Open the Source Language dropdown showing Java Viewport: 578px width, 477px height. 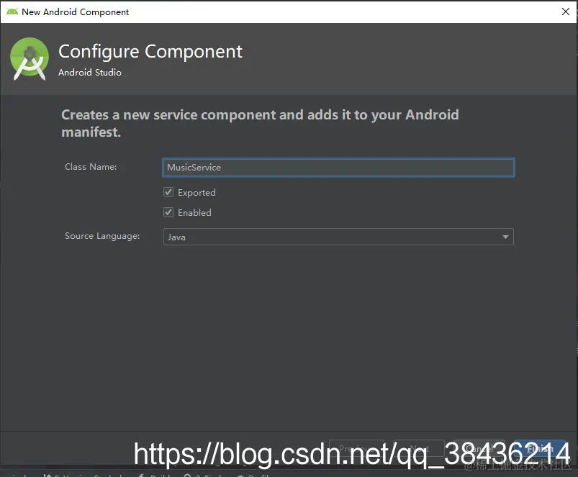click(338, 237)
